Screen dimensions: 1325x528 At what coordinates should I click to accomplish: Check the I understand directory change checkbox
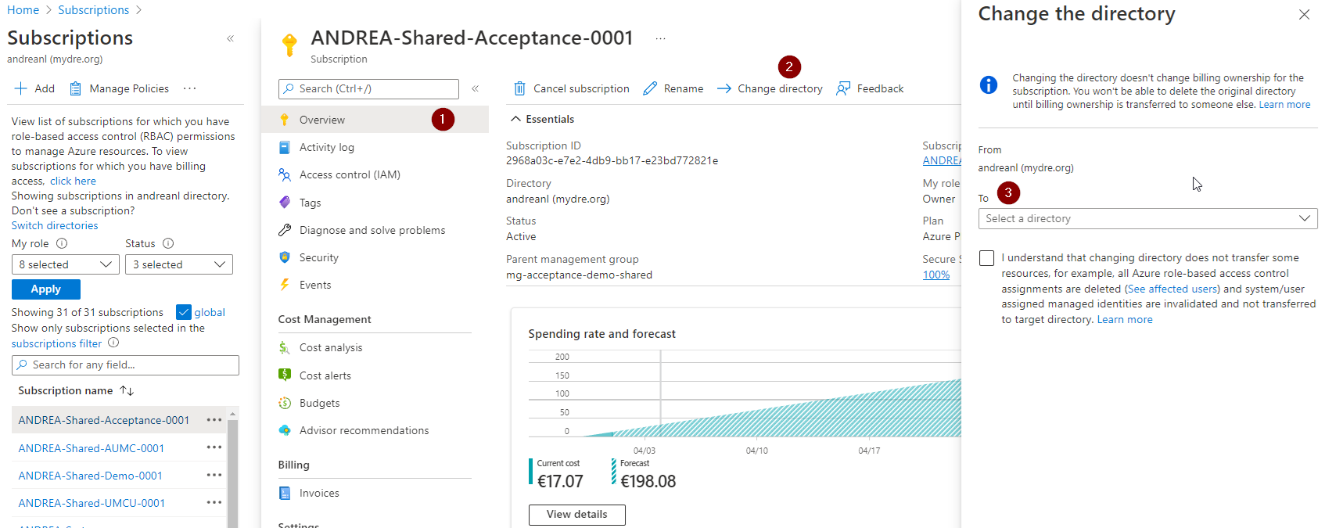point(987,258)
